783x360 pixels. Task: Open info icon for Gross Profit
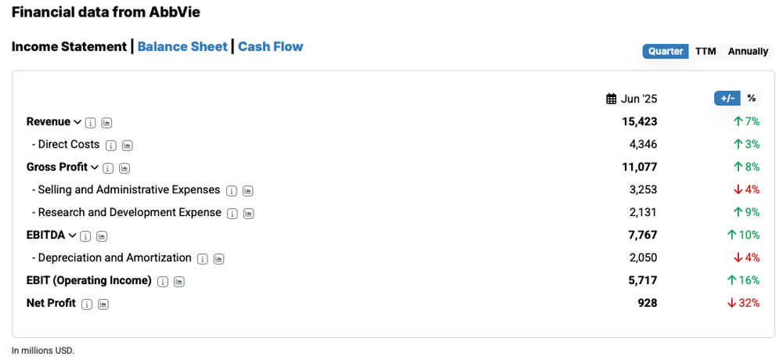pyautogui.click(x=108, y=168)
